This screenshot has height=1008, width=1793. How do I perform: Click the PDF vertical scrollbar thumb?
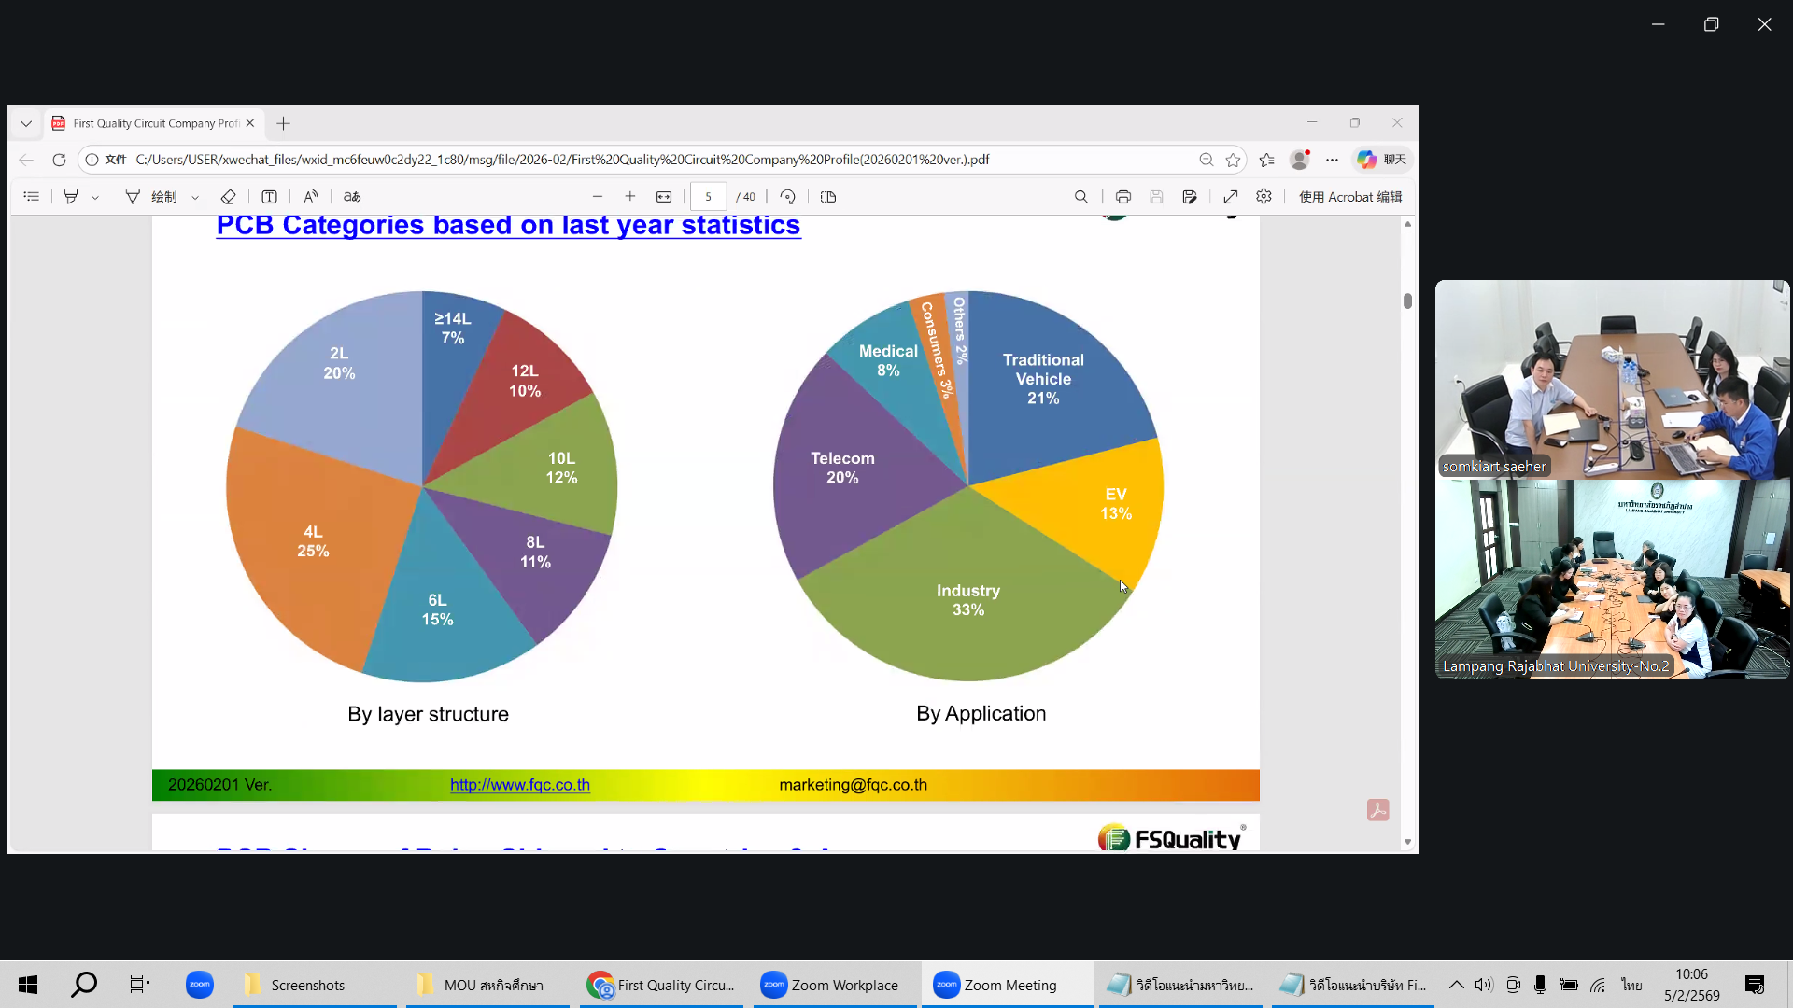1407,301
